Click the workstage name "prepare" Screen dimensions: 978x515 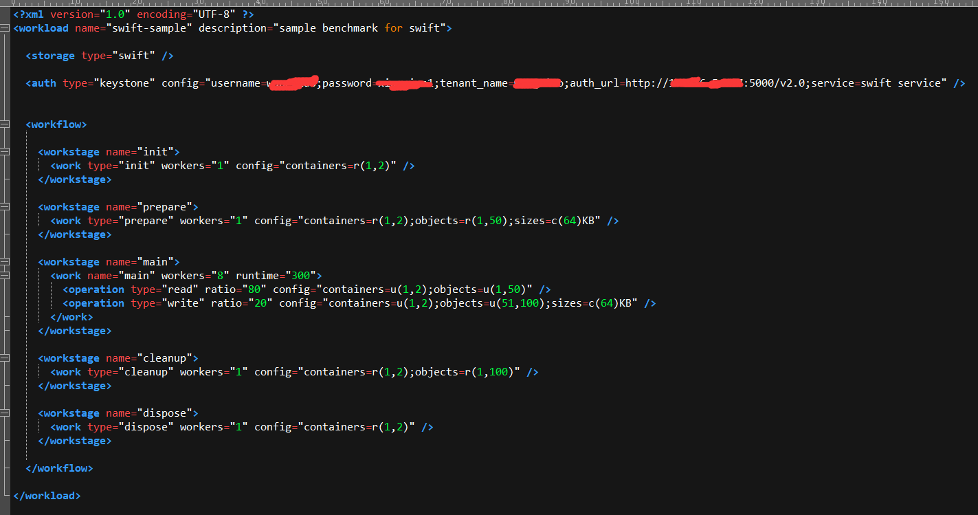(x=164, y=207)
